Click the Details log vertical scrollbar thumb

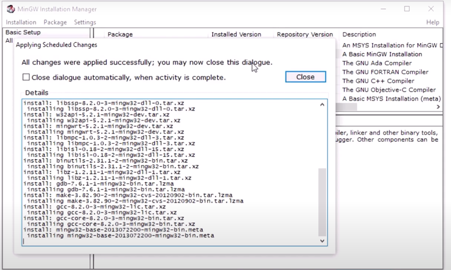click(x=322, y=201)
